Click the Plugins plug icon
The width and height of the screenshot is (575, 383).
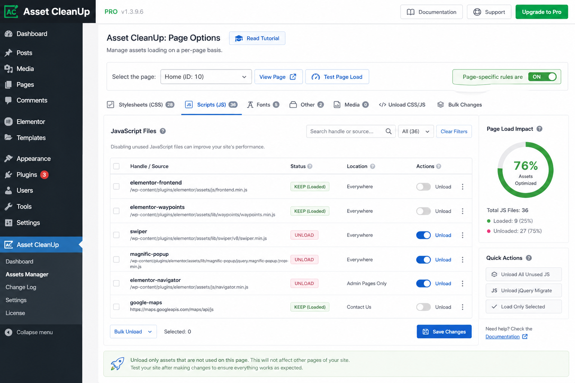pos(9,175)
